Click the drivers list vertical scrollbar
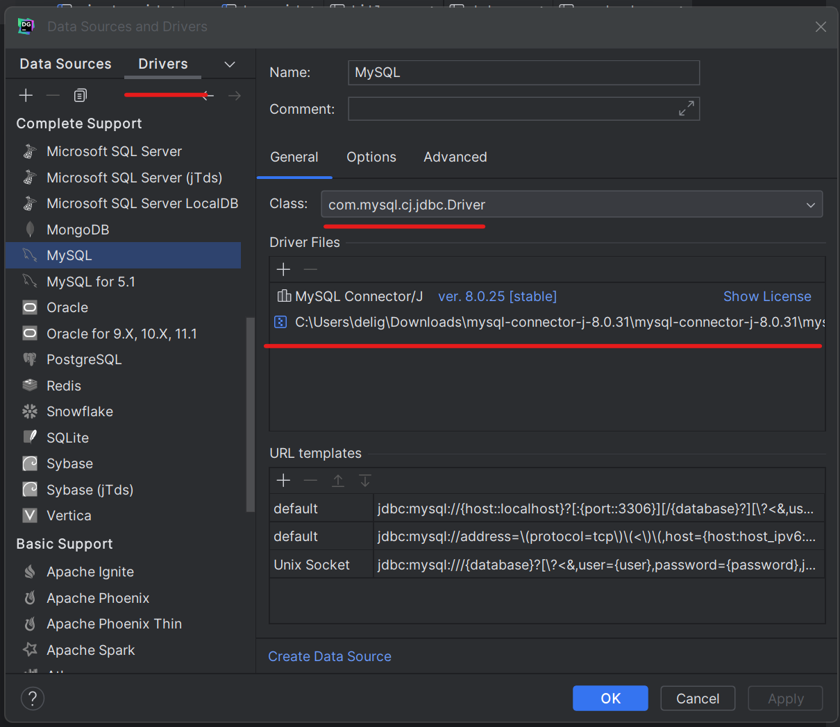 pos(251,415)
